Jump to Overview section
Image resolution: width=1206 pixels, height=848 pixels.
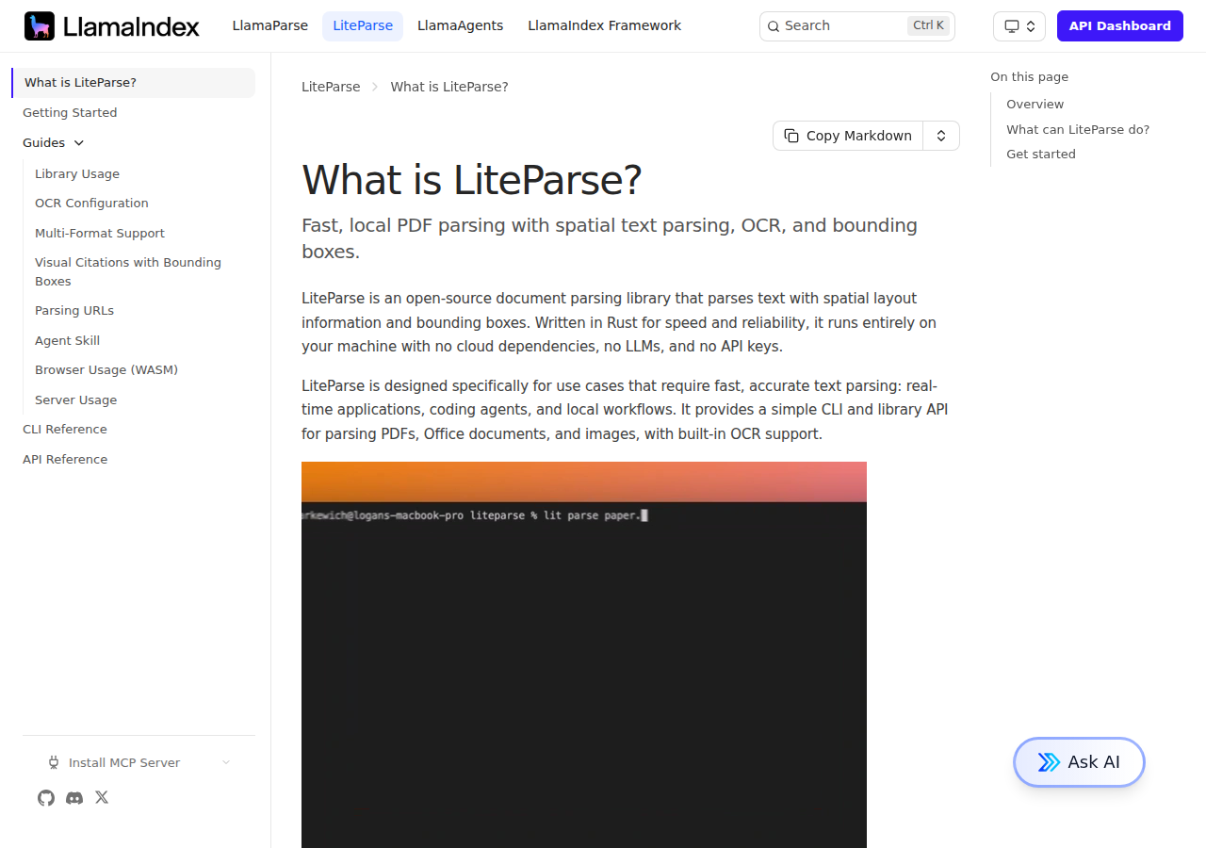tap(1035, 105)
